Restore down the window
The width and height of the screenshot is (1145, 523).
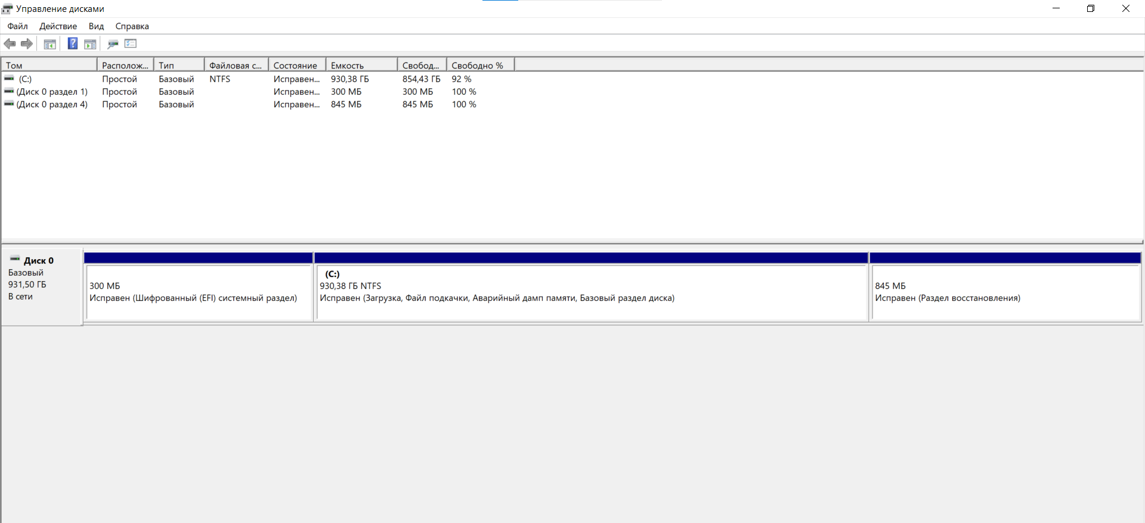[1091, 8]
